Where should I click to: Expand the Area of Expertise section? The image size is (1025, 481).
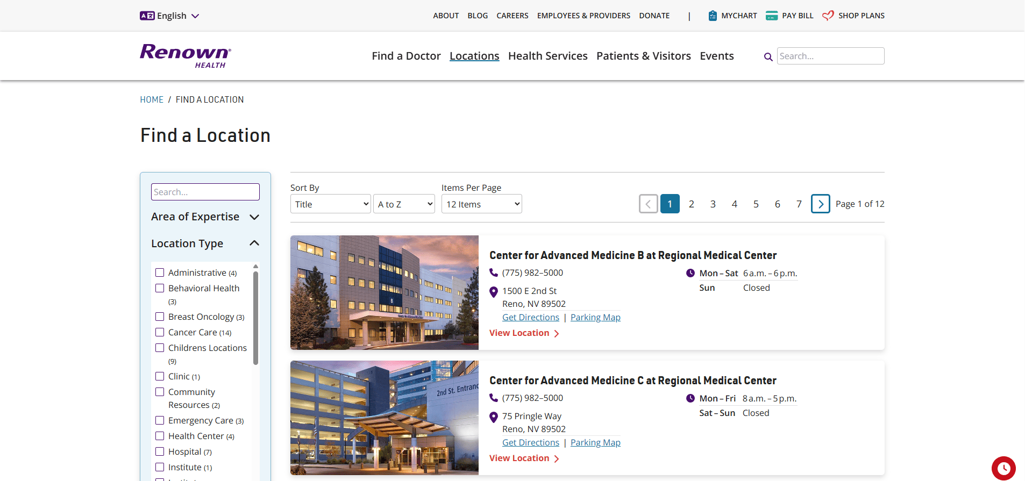(x=205, y=217)
